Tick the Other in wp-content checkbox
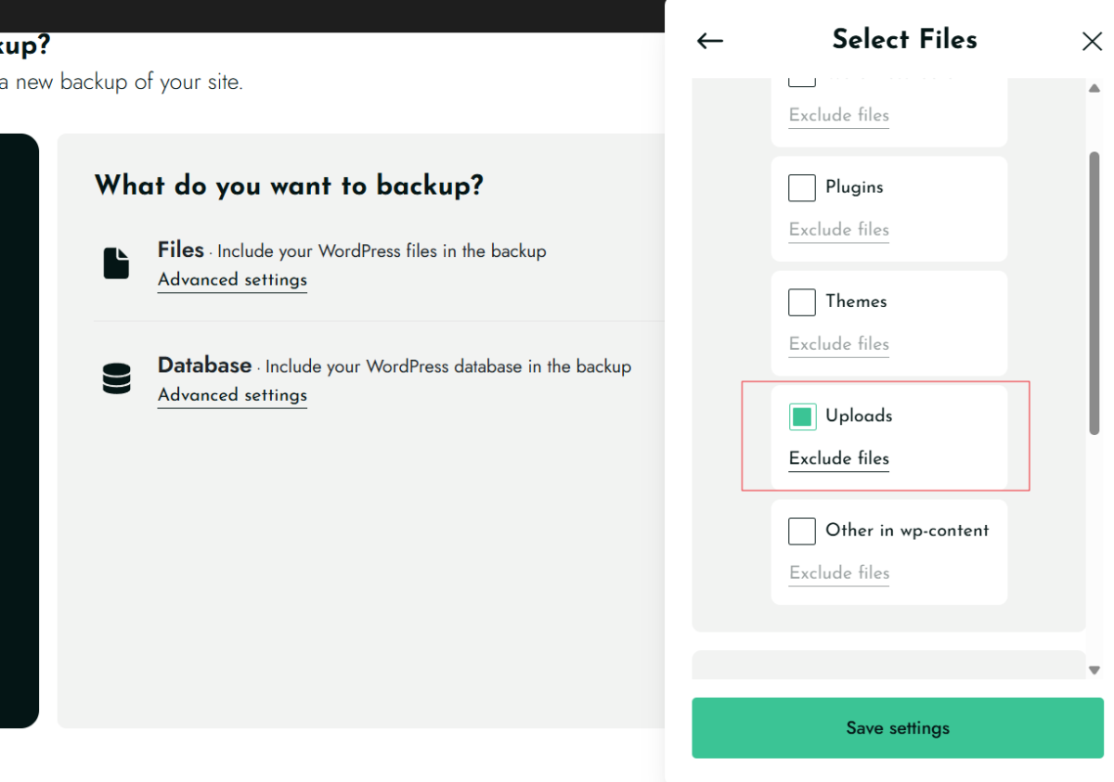1114x782 pixels. [802, 531]
